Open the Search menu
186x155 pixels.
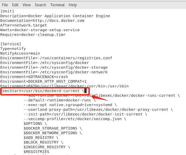(40, 5)
